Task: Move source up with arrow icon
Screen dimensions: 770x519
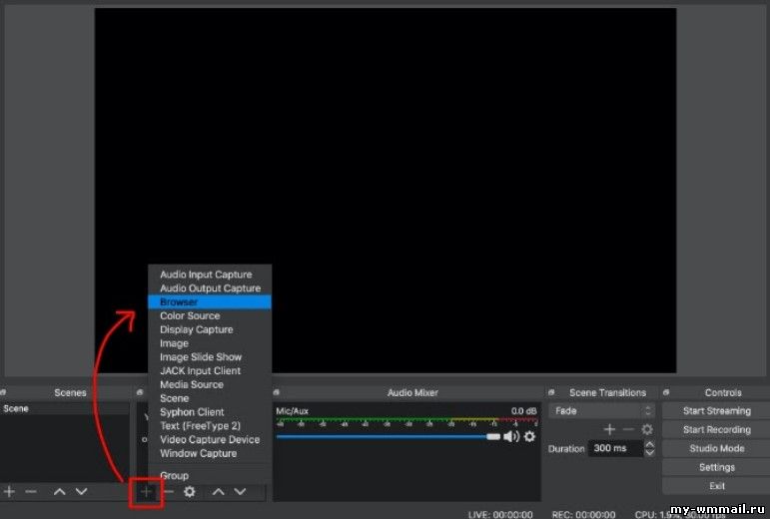Action: pyautogui.click(x=219, y=491)
